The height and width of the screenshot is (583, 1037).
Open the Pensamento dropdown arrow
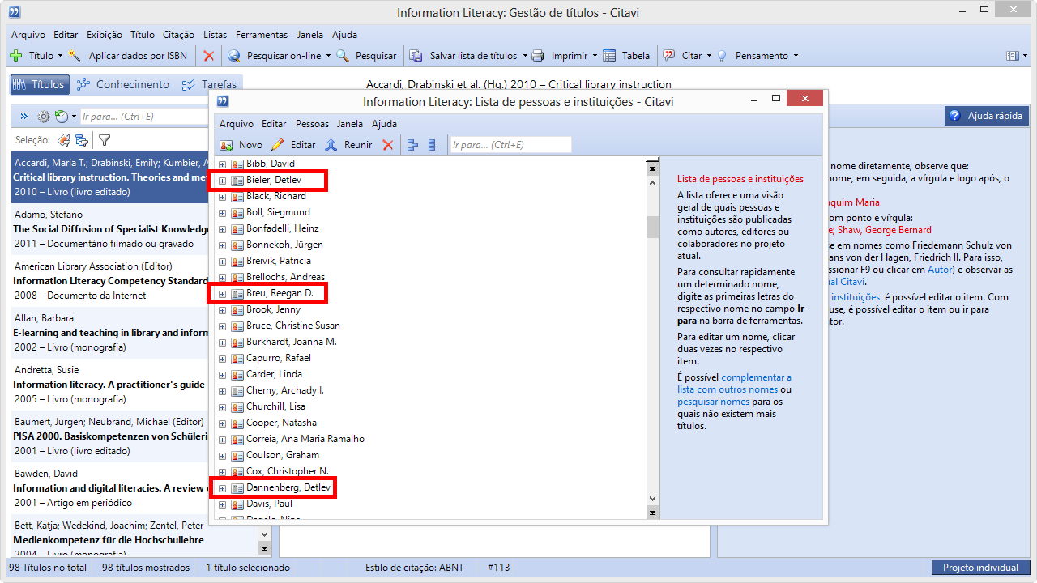point(796,56)
